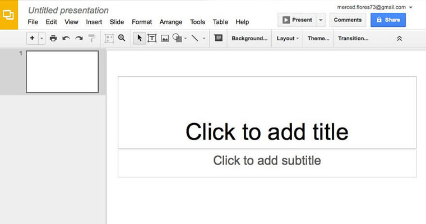426x224 pixels.
Task: Undo the last action
Action: point(66,38)
